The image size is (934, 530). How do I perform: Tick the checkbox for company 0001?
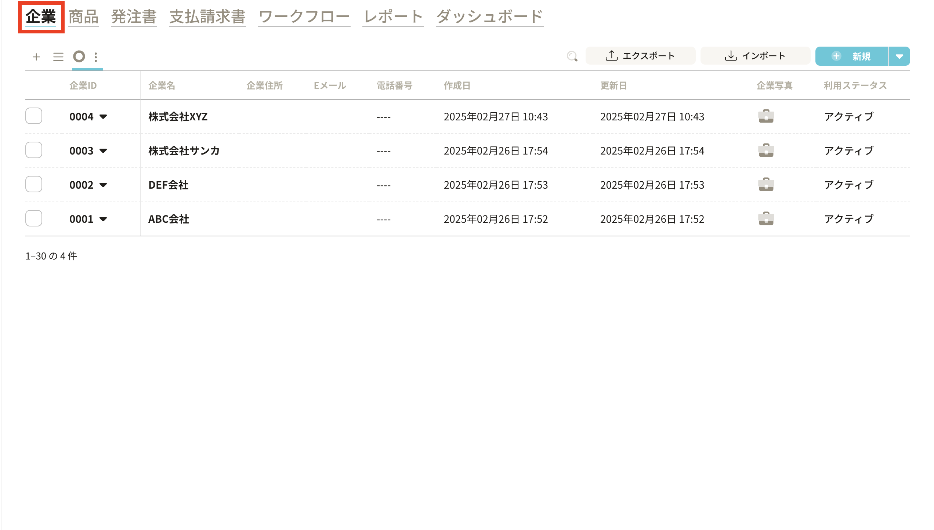click(x=34, y=218)
